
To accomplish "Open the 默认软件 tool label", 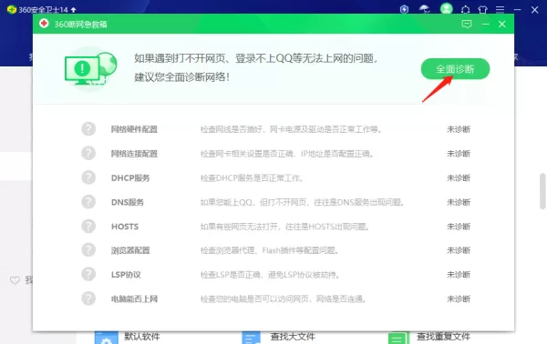I will 142,337.
